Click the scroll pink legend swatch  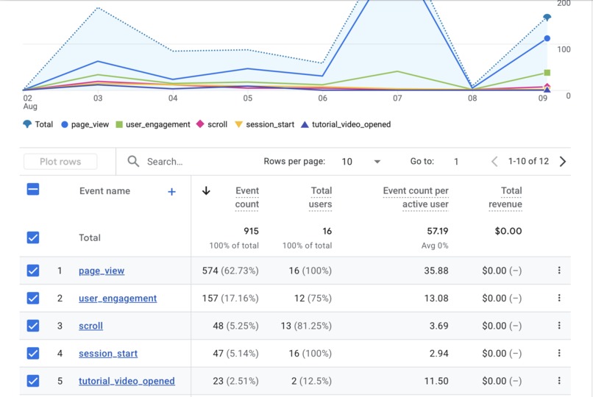click(x=200, y=124)
